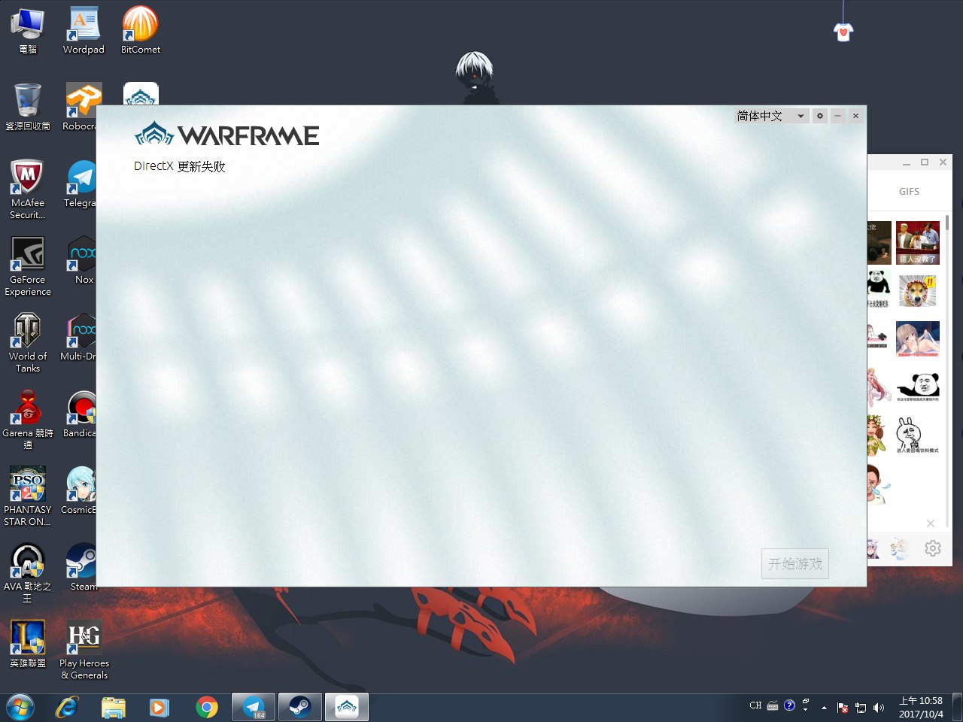Image resolution: width=963 pixels, height=722 pixels.
Task: Open the GIFS tab in sticker panel
Action: coord(909,192)
